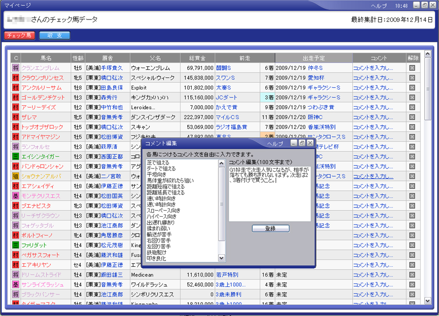Click the 解除 icon in サンライズラッシュ row

click(412, 284)
